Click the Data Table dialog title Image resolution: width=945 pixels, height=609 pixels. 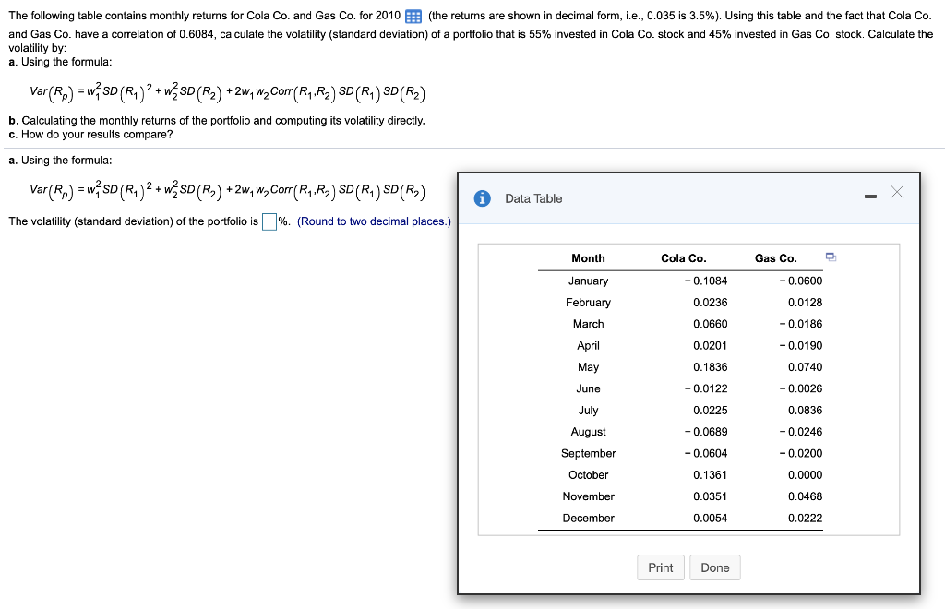(533, 198)
